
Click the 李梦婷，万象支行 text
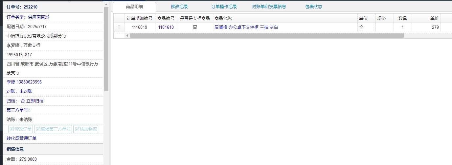(23, 45)
